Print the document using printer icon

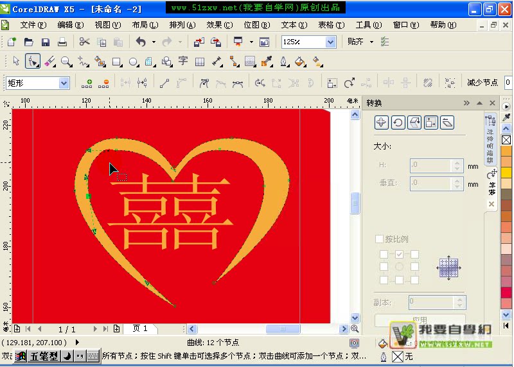(x=62, y=42)
